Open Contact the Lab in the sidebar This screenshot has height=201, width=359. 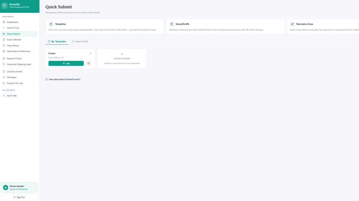click(x=19, y=83)
